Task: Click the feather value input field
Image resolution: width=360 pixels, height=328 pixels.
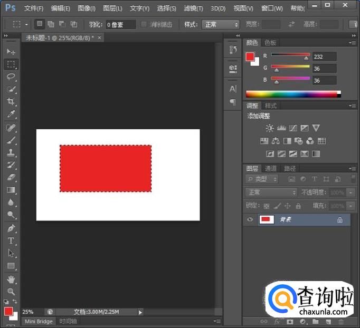Action: 120,25
